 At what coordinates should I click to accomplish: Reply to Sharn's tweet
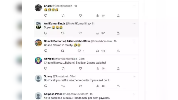tap(46, 15)
